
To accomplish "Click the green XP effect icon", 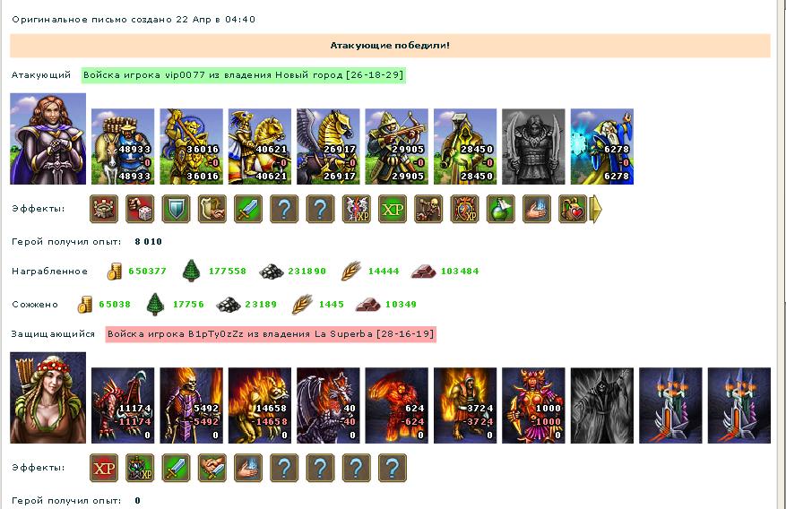I will coord(393,209).
